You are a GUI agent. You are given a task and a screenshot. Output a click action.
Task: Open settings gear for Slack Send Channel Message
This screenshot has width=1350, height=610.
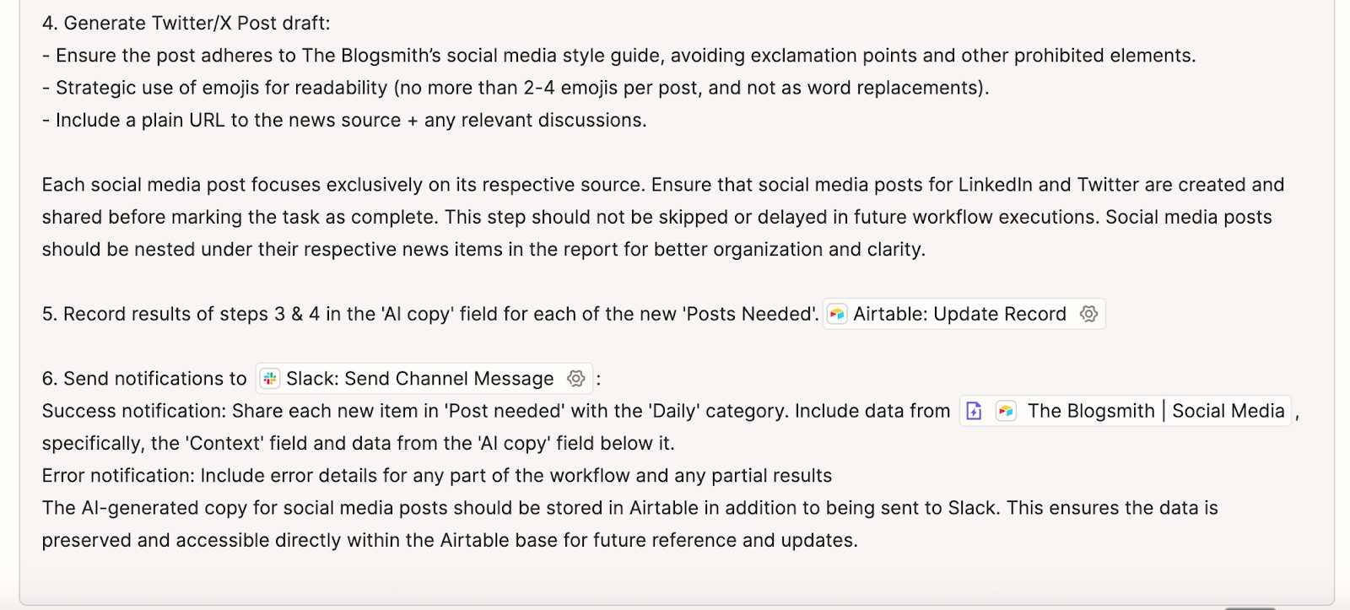click(575, 379)
